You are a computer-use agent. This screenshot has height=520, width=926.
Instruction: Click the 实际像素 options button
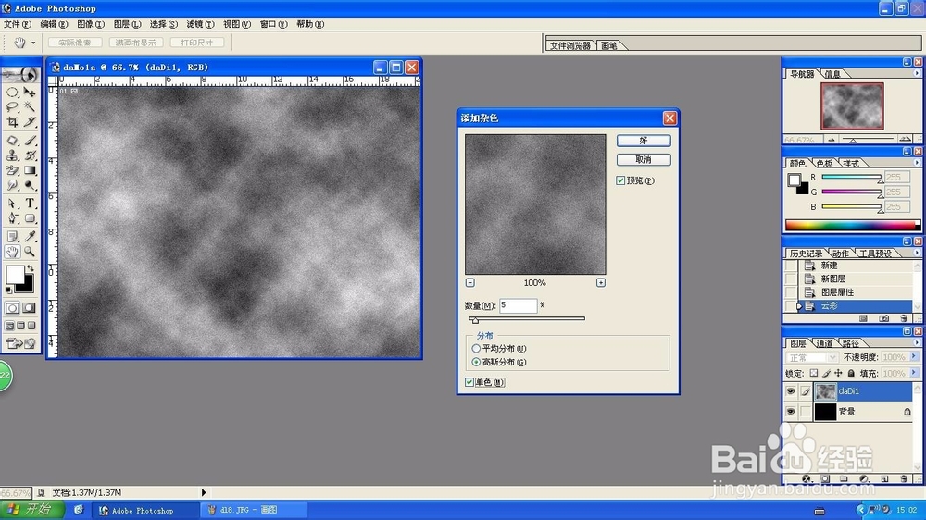[75, 43]
